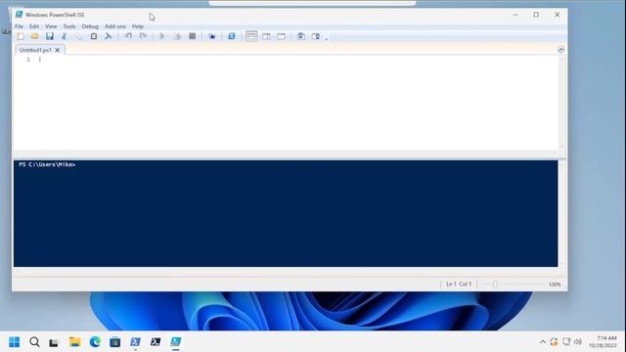Open the toolbar overflow options arrow
Screen dimensions: 626x352
tap(326, 39)
